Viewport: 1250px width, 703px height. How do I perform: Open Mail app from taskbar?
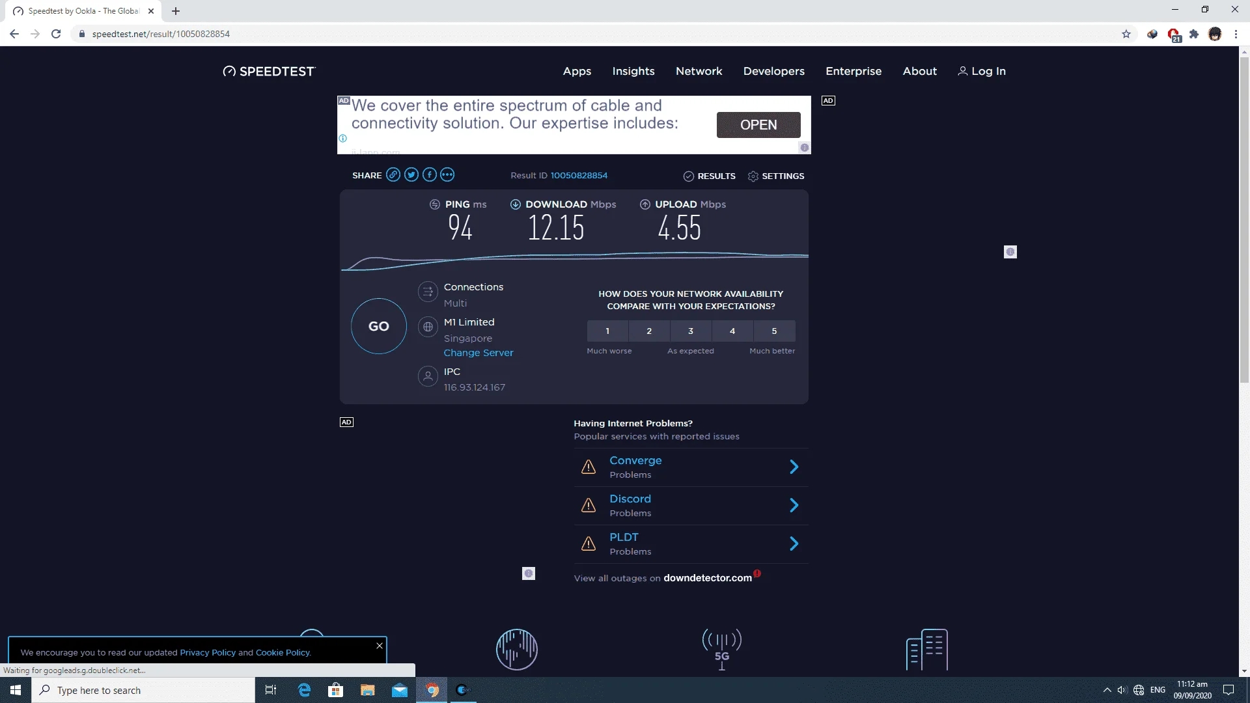pos(400,690)
